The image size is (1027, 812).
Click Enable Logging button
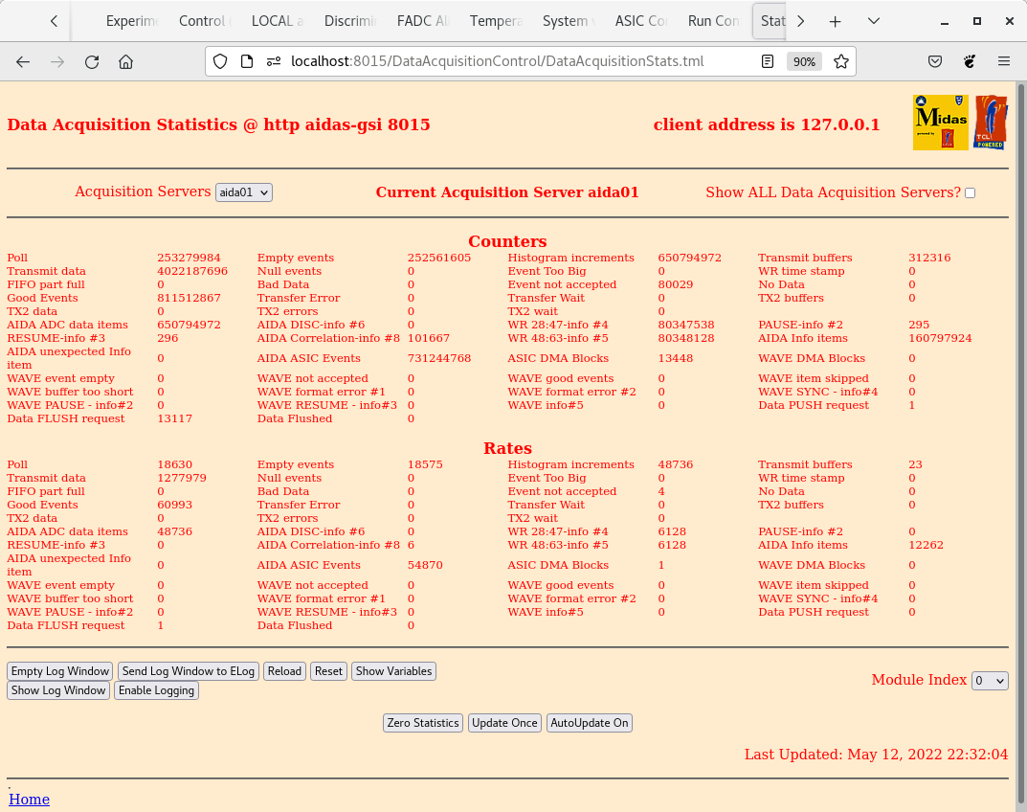pos(156,690)
